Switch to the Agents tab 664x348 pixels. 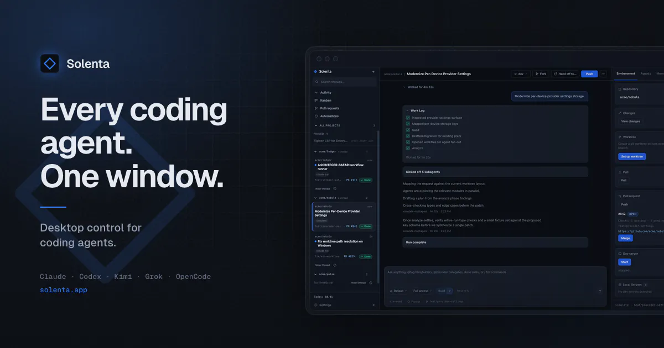pyautogui.click(x=646, y=73)
